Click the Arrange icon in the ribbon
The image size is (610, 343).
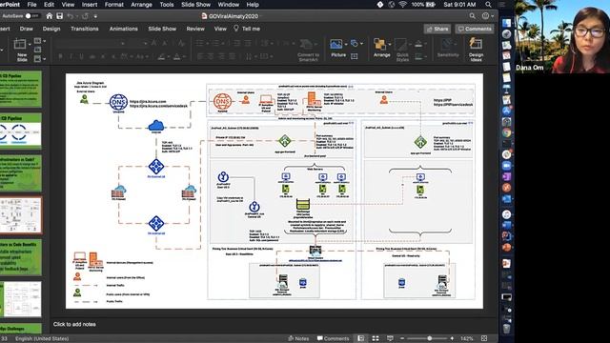(379, 44)
